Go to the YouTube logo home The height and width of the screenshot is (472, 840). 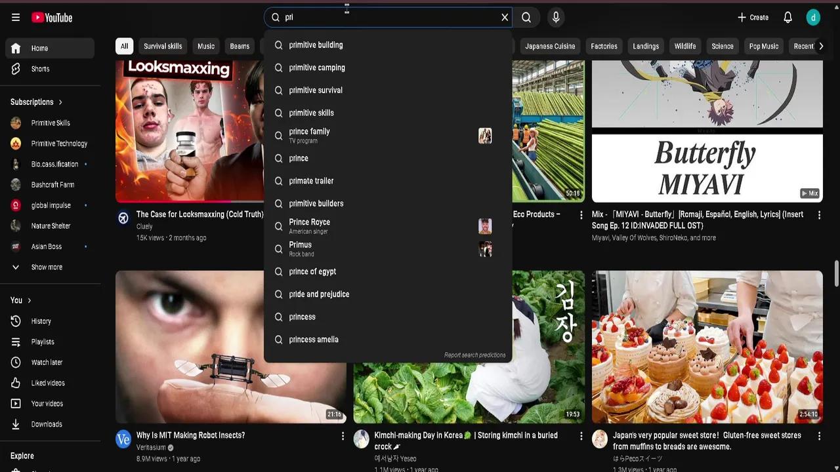(x=52, y=18)
